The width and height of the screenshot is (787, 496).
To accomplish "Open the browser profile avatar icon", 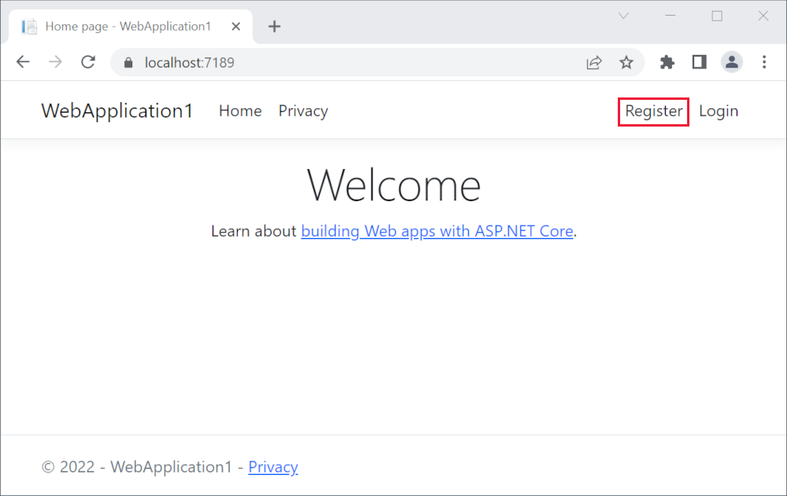I will coord(732,62).
